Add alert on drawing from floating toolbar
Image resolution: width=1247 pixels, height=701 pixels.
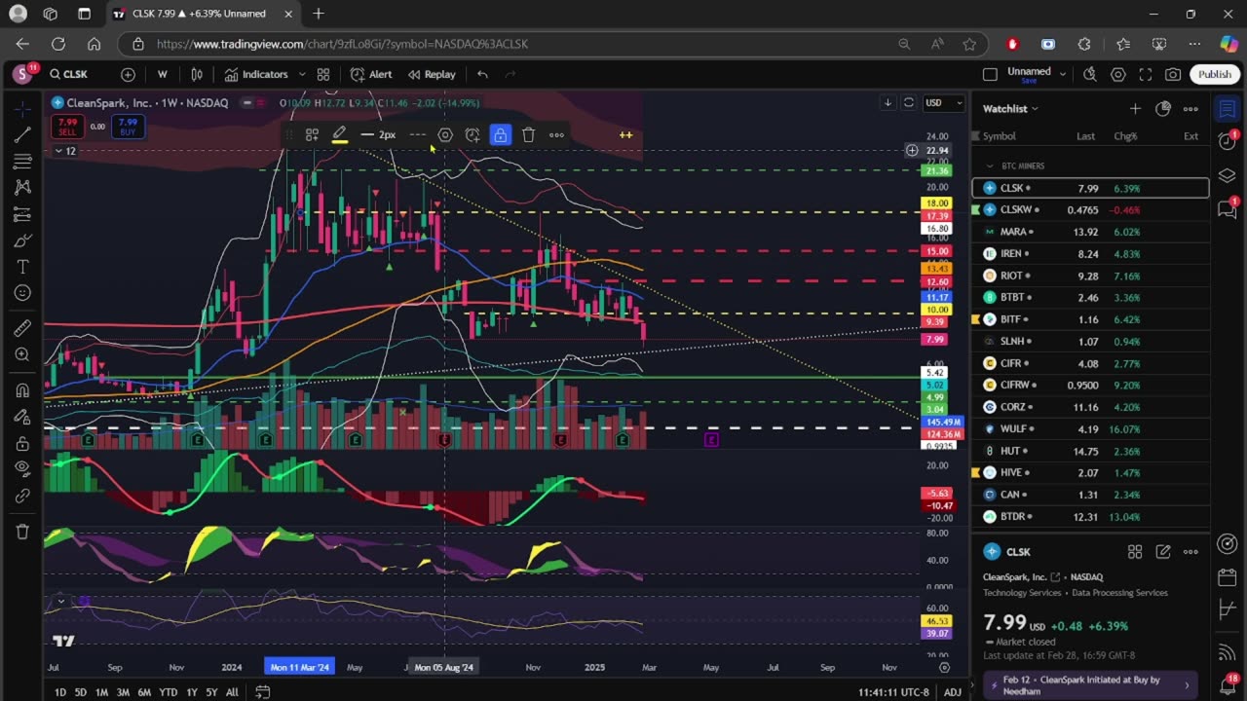[472, 135]
